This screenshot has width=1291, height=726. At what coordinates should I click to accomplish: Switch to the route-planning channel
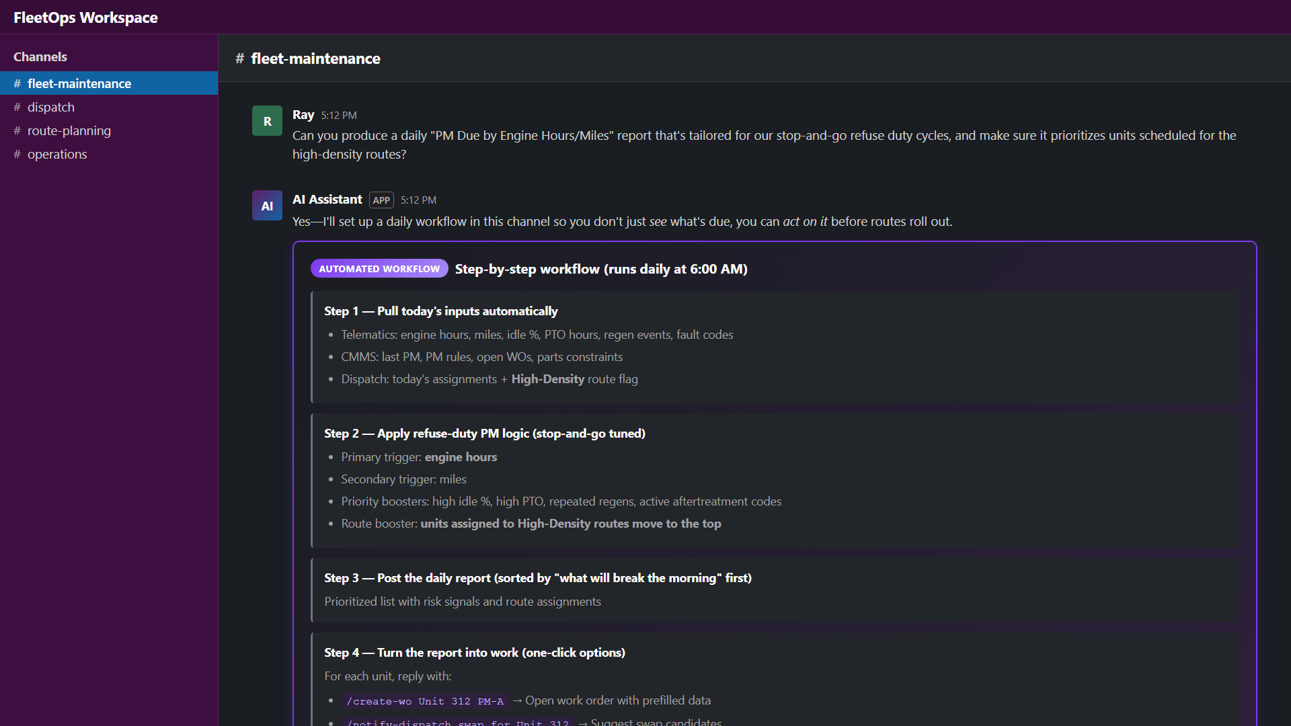click(69, 130)
